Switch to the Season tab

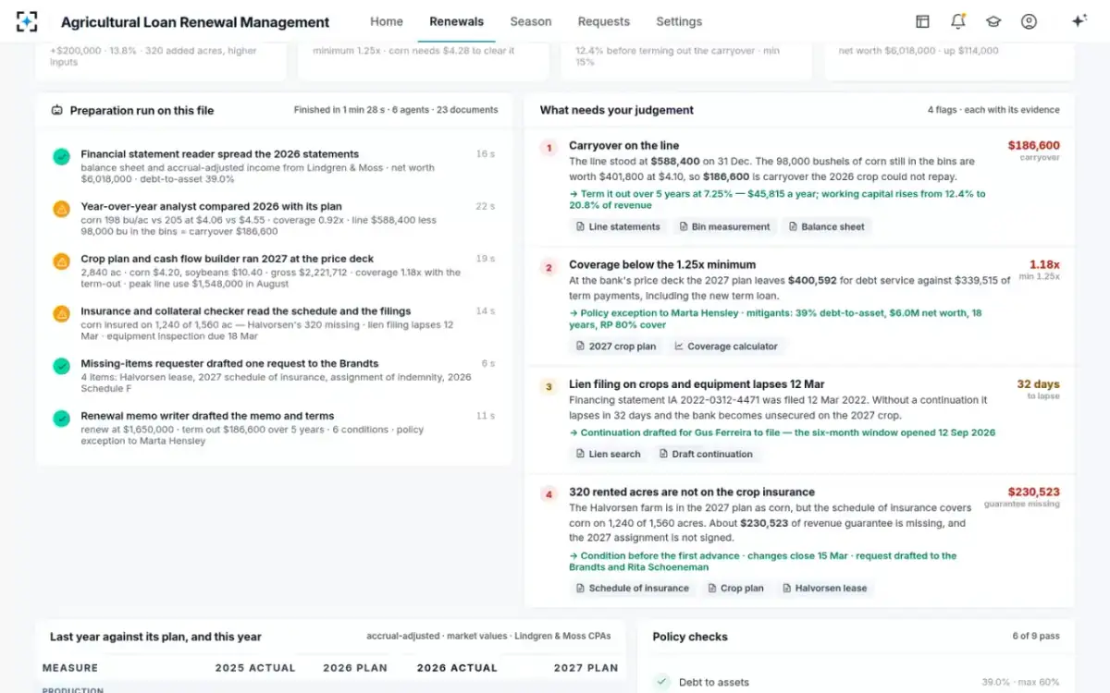pyautogui.click(x=531, y=21)
